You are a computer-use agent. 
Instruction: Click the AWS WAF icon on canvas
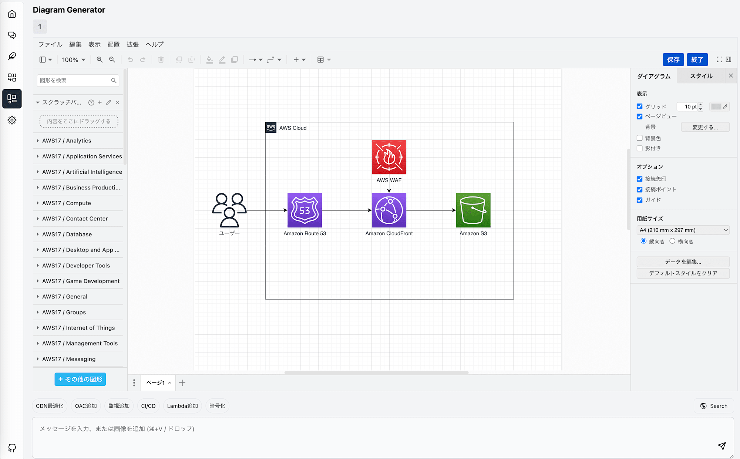389,156
